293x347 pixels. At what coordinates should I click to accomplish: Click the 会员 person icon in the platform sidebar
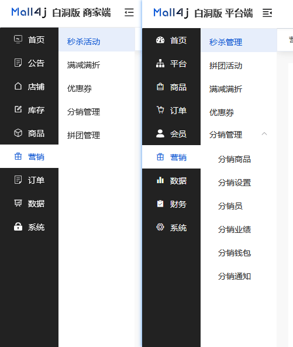click(160, 133)
